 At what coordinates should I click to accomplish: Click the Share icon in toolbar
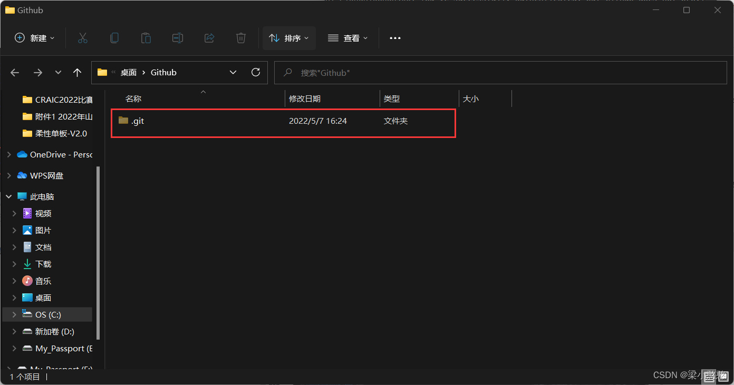point(209,38)
